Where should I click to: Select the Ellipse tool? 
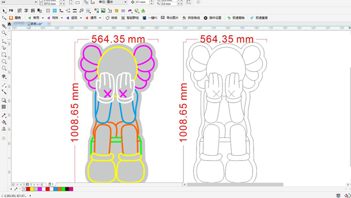[x=4, y=61]
